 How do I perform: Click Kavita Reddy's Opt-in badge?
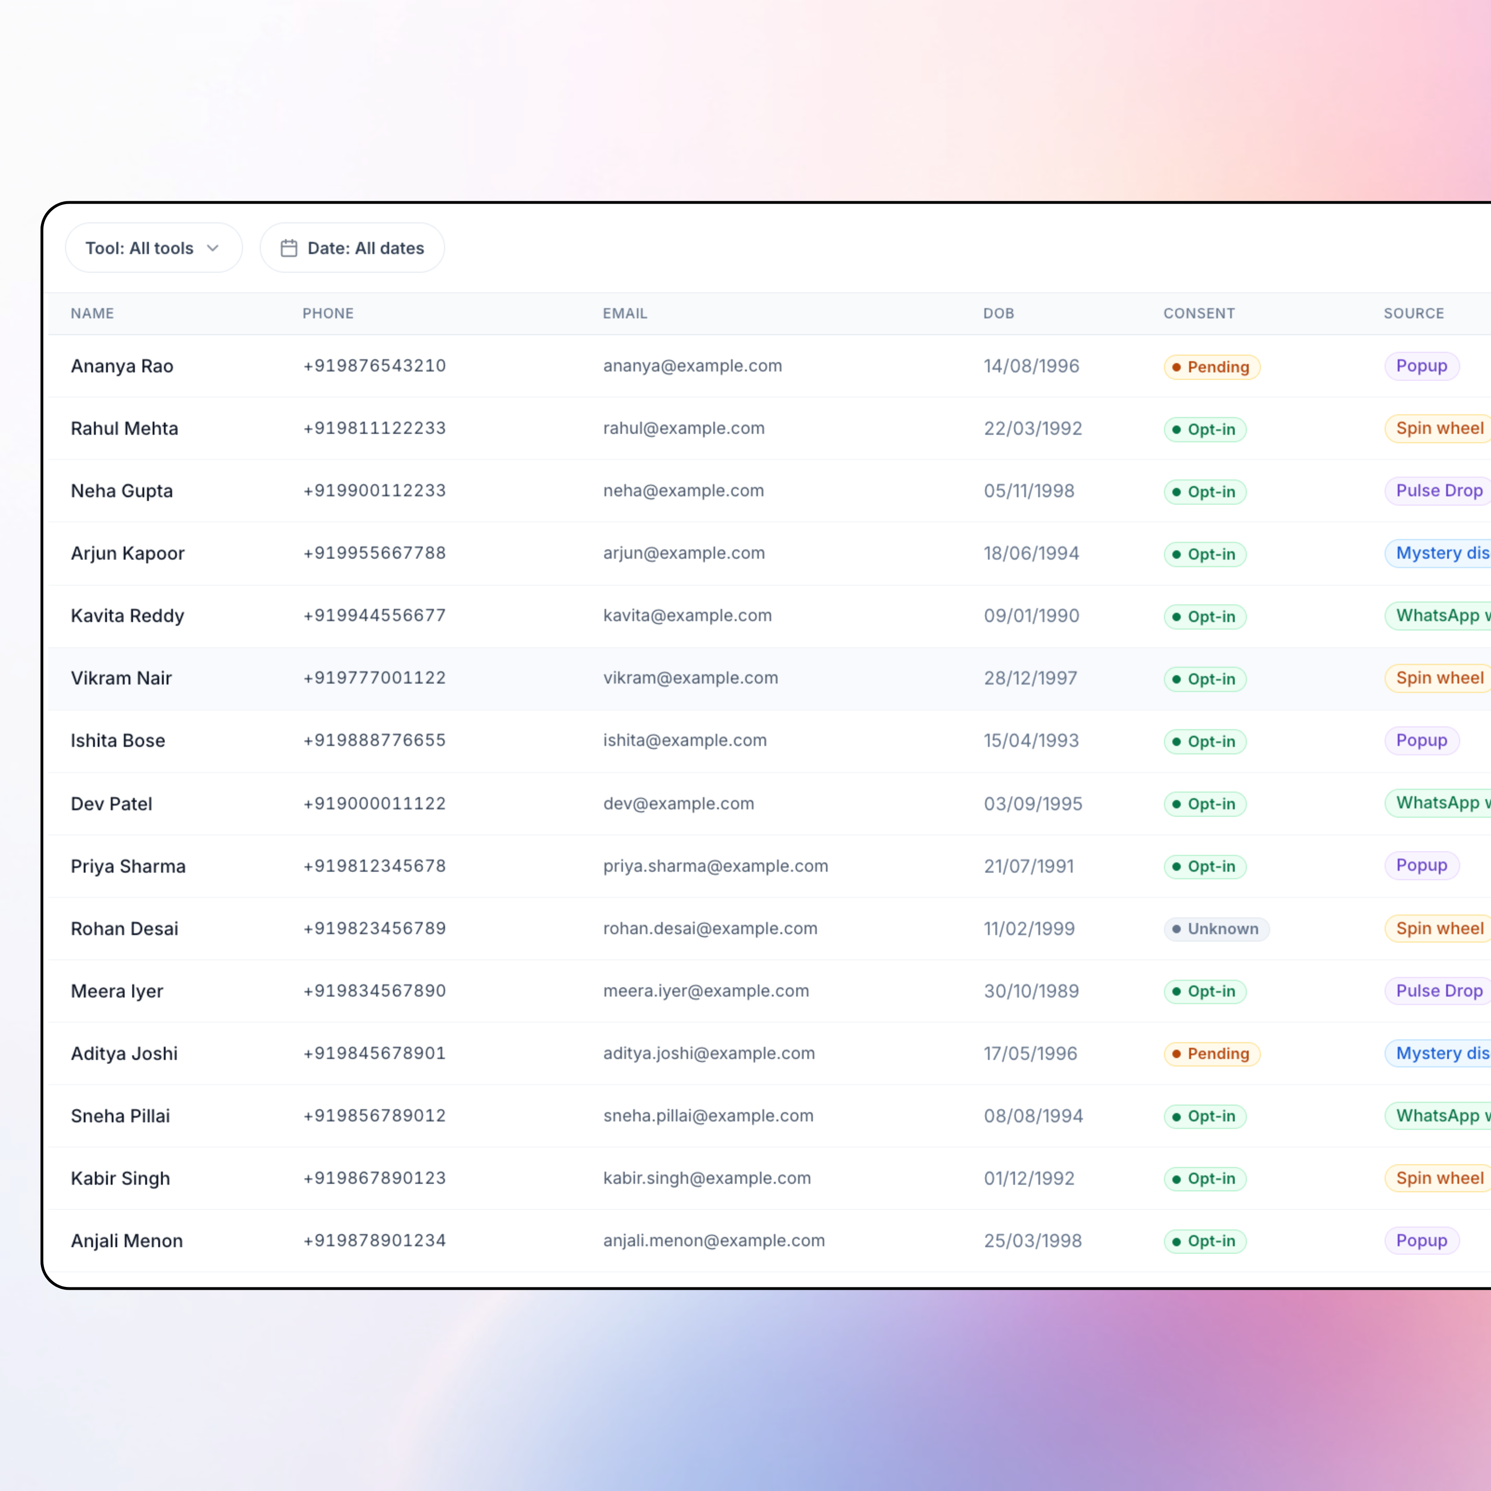pos(1205,616)
